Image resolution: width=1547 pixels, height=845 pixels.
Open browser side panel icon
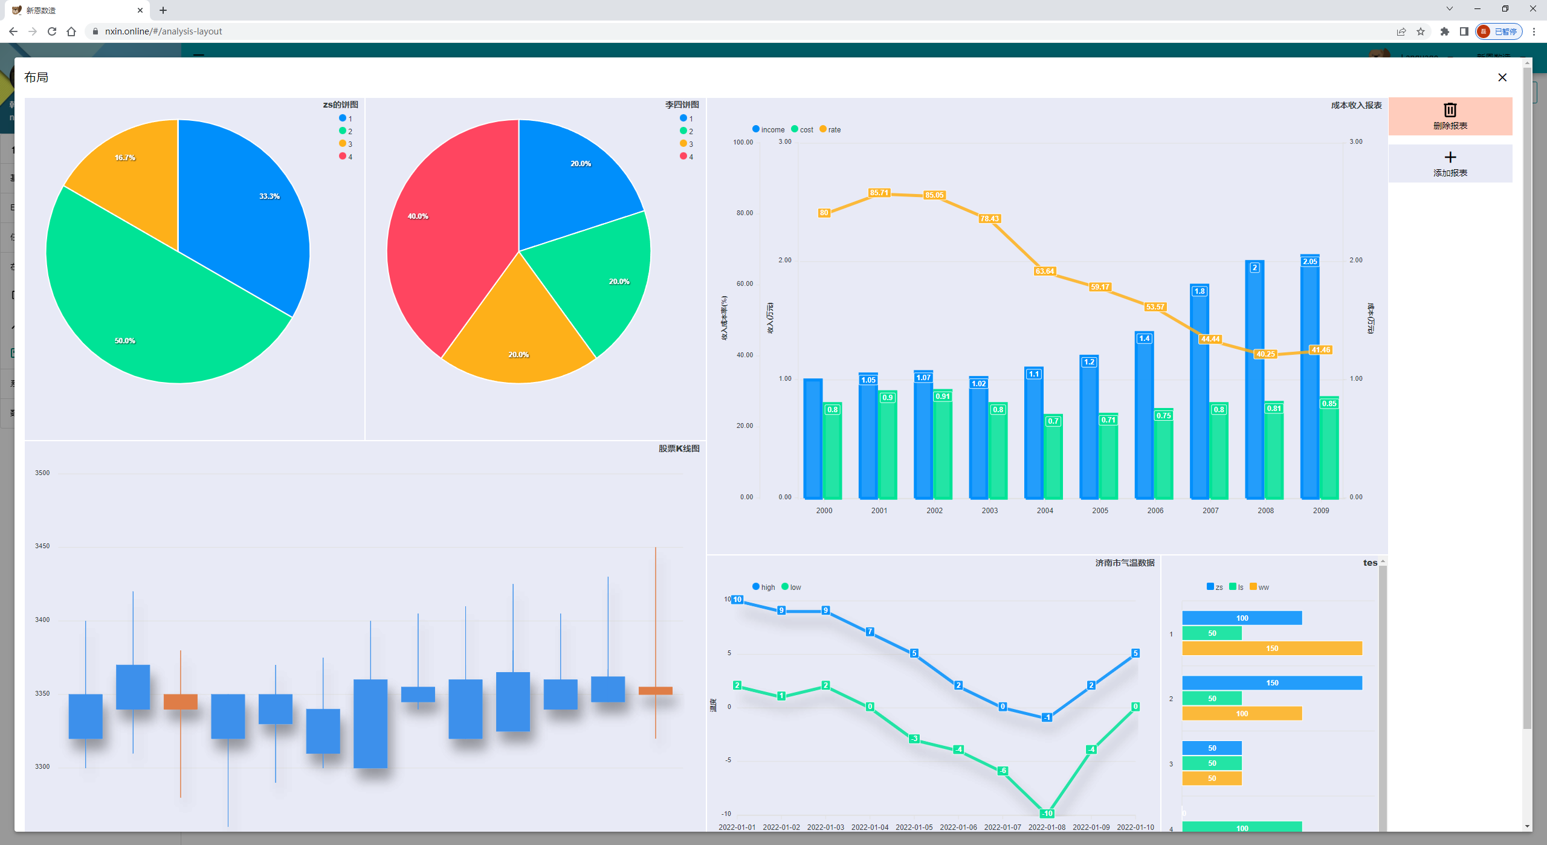1464,31
